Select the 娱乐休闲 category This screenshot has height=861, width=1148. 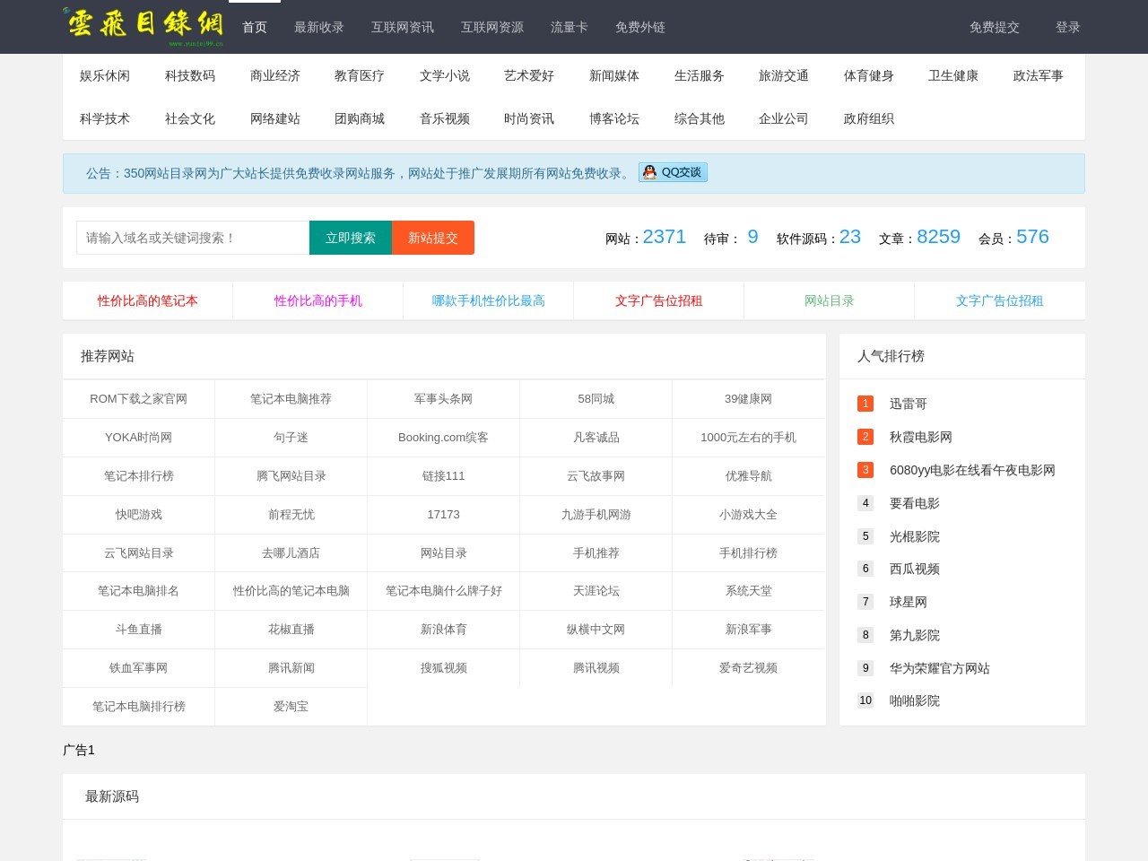[x=105, y=75]
